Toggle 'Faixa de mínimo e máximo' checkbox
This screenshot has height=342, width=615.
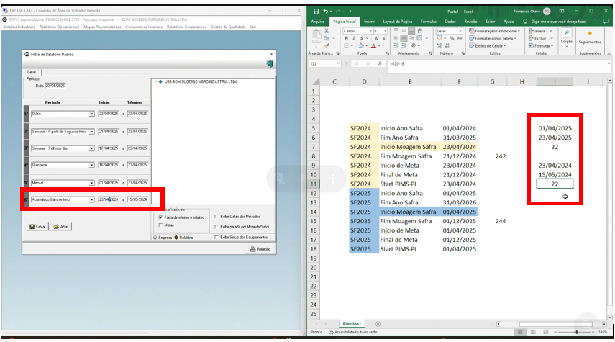pyautogui.click(x=160, y=217)
